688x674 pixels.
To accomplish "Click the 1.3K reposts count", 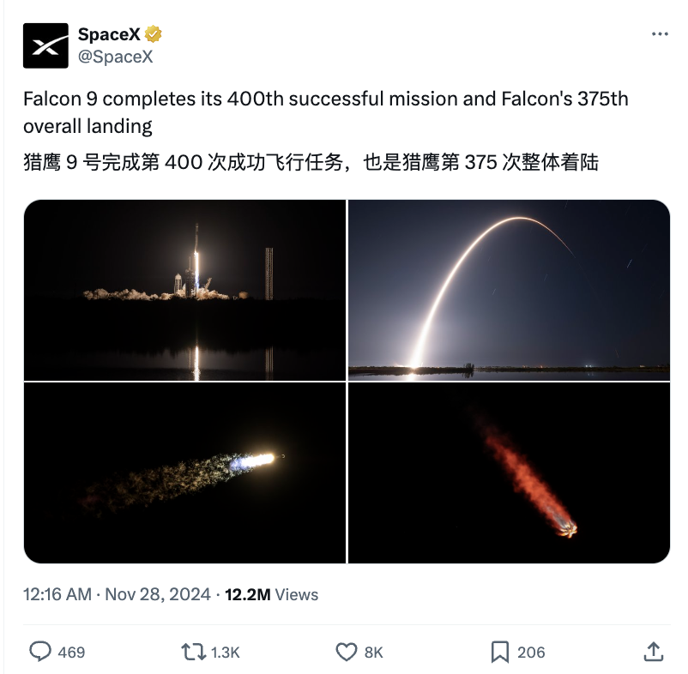I will click(x=225, y=653).
